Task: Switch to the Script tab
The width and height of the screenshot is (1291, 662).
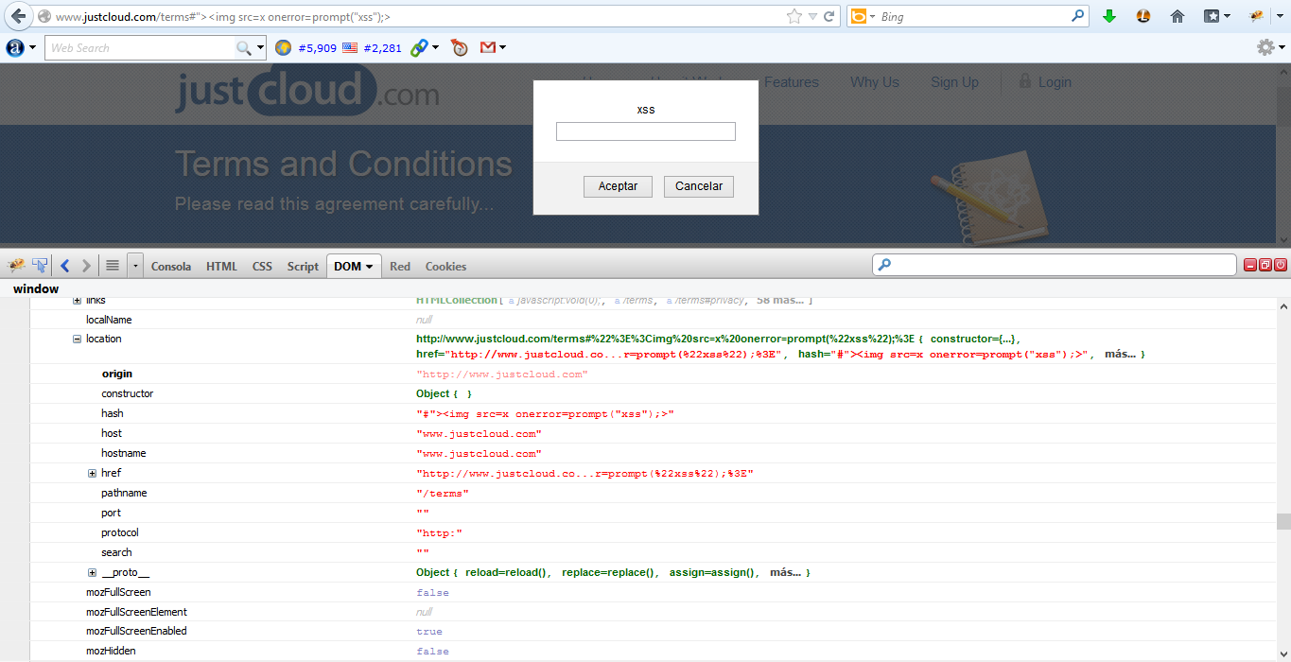Action: [303, 266]
